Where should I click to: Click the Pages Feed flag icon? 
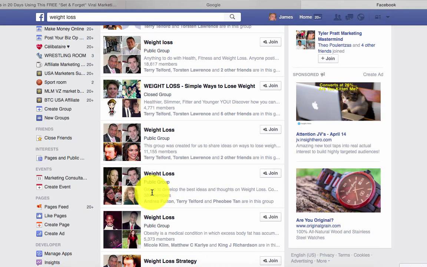39,207
